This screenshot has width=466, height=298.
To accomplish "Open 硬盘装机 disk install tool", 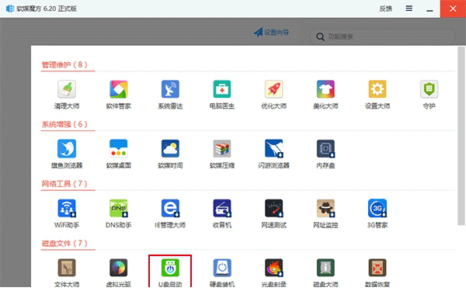I will [221, 272].
